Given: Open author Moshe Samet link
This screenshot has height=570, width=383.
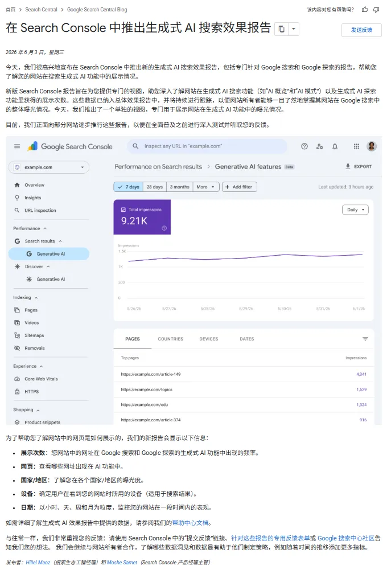Looking at the screenshot, I should click(122, 563).
